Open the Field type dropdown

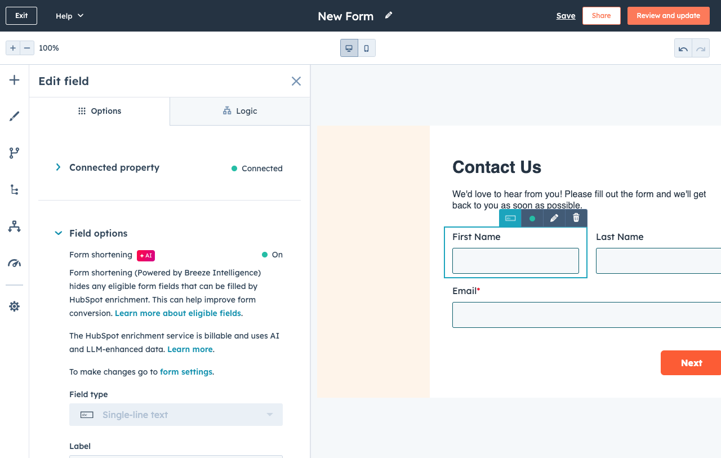click(176, 415)
